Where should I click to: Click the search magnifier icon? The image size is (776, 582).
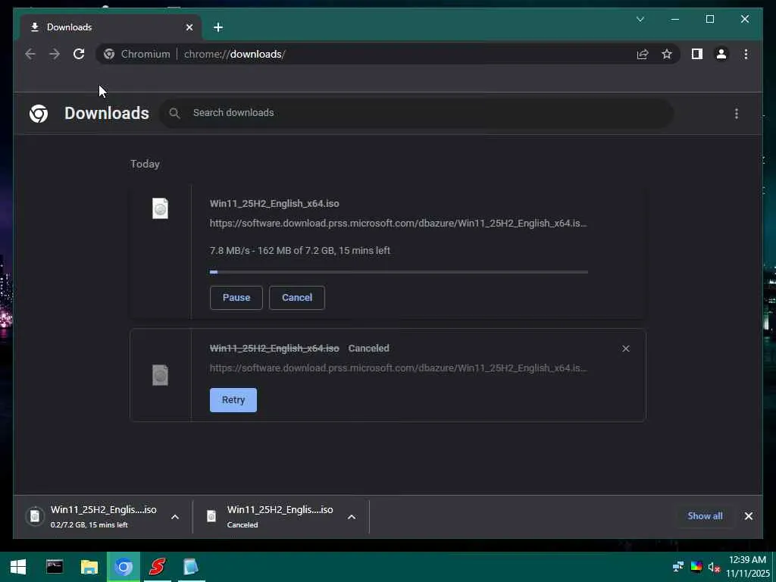174,114
